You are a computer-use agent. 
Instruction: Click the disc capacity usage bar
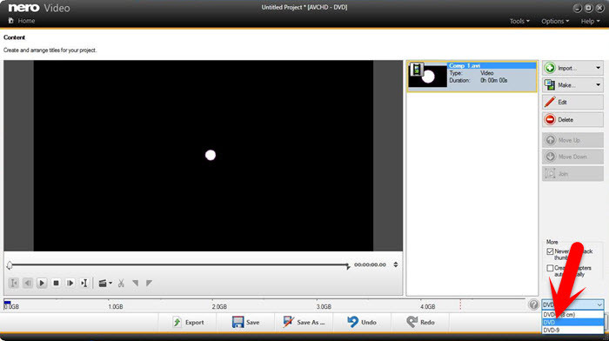pyautogui.click(x=264, y=304)
